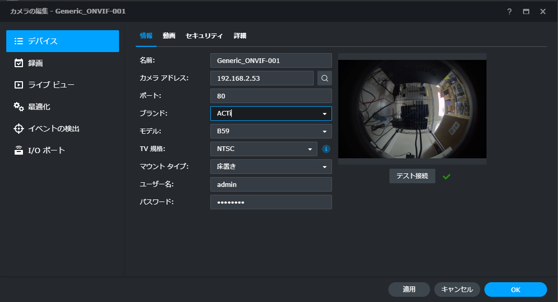
Task: Edit the ポート field with 80
Action: [x=271, y=96]
